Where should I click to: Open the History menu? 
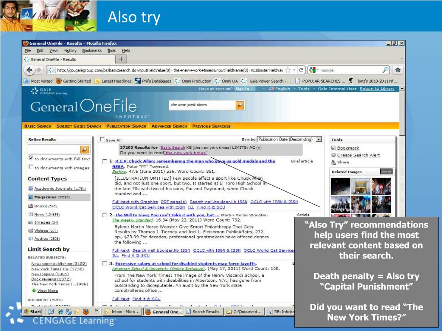pos(70,51)
